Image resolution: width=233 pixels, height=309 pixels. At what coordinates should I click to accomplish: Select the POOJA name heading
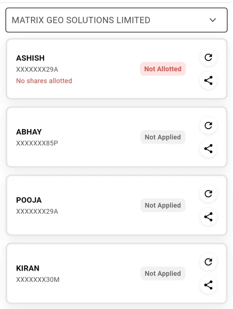(x=29, y=200)
